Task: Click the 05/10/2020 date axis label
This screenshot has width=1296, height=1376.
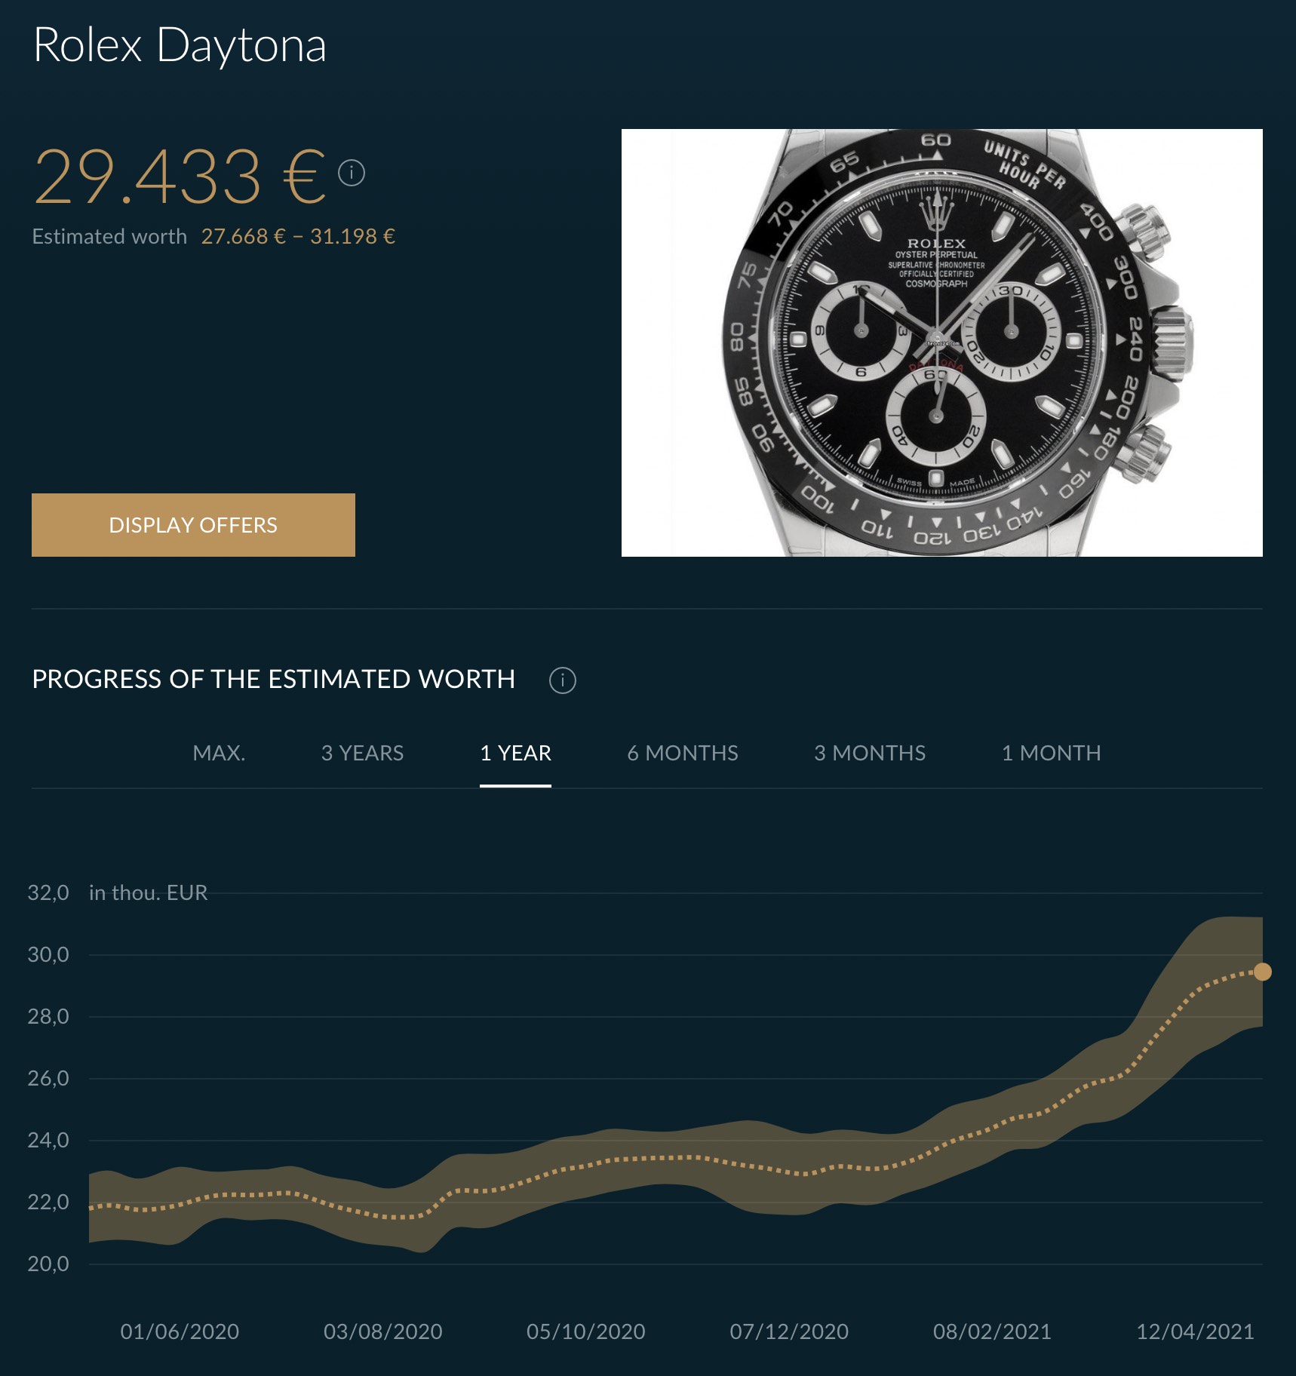Action: coord(585,1331)
